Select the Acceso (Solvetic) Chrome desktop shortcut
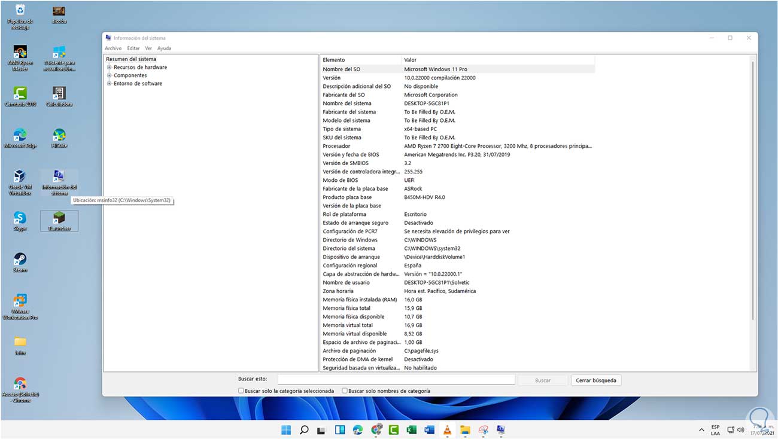Viewport: 778px width, 439px height. tap(20, 389)
